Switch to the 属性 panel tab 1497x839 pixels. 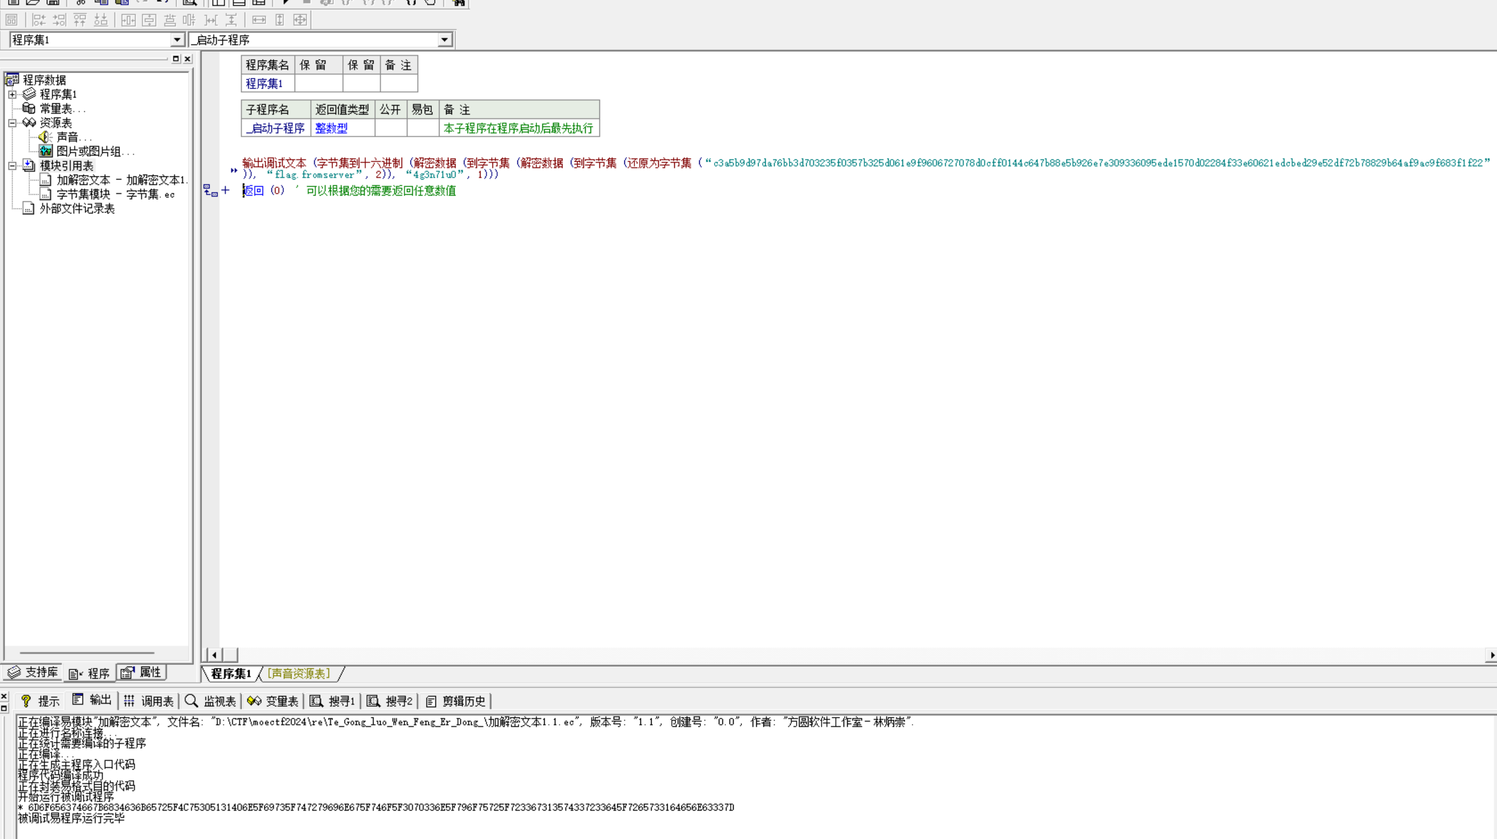(x=141, y=672)
